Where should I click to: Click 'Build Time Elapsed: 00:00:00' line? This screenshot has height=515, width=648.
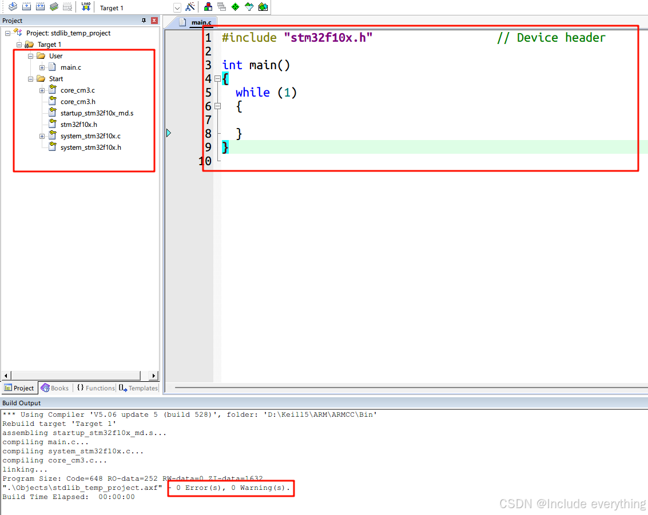69,497
